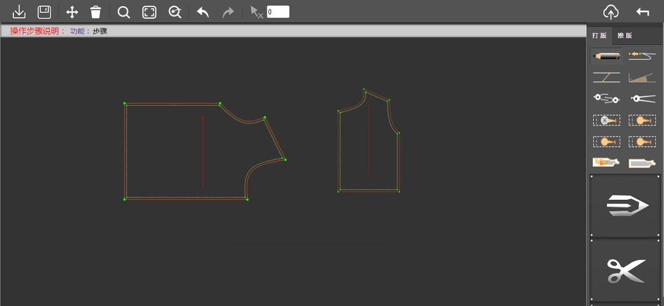The height and width of the screenshot is (306, 664).
Task: Click the fit-to-screen frame icon
Action: 149,12
